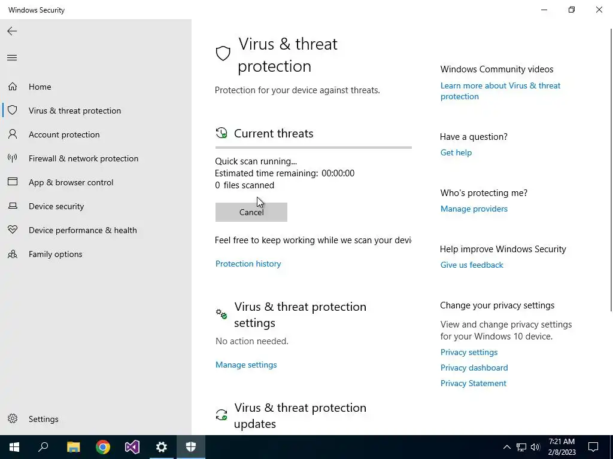The width and height of the screenshot is (613, 459).
Task: Click the Settings gear icon in sidebar
Action: 13,418
